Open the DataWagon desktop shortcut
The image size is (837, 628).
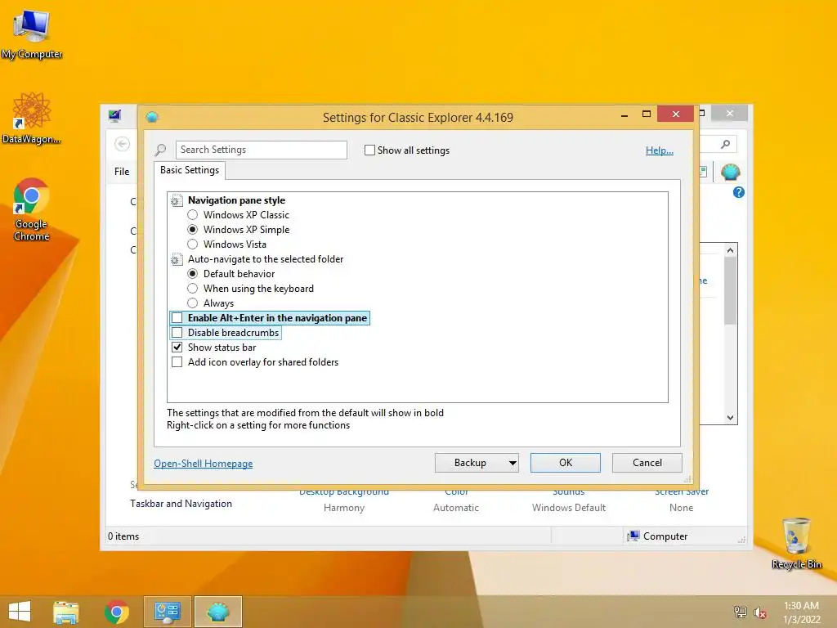click(32, 119)
